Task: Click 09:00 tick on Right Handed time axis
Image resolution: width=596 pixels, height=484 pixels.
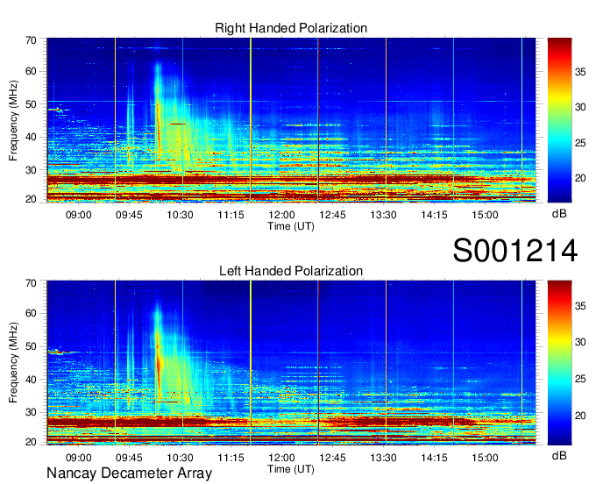Action: 79,215
